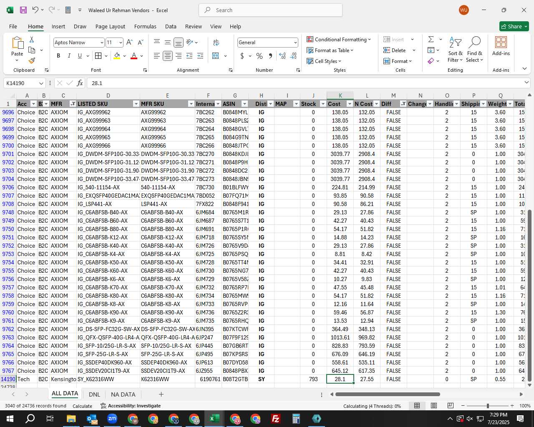This screenshot has width=534, height=427.
Task: Click the Save icon in title bar
Action: (23, 10)
